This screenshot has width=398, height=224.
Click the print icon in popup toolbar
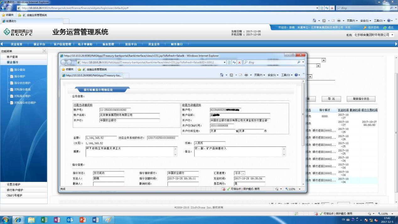(x=246, y=75)
